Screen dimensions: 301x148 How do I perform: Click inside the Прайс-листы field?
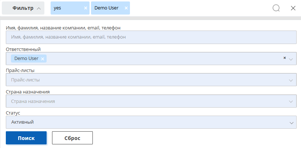point(151,80)
